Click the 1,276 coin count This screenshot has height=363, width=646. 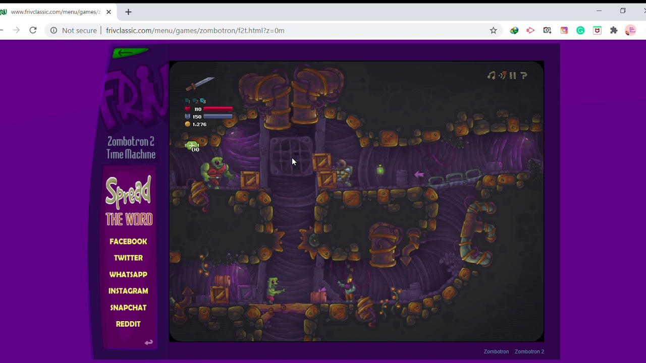[199, 124]
